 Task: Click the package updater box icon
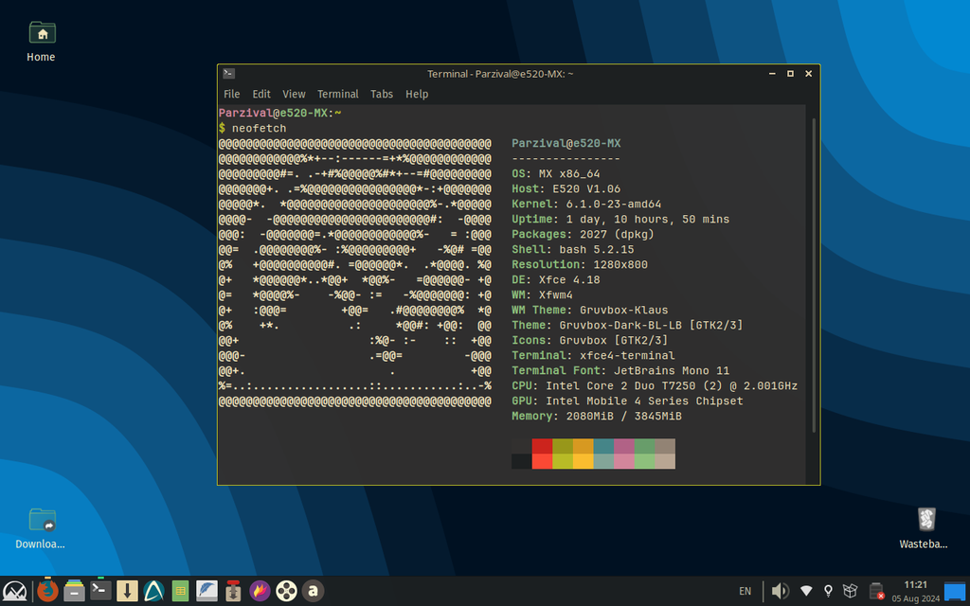851,591
